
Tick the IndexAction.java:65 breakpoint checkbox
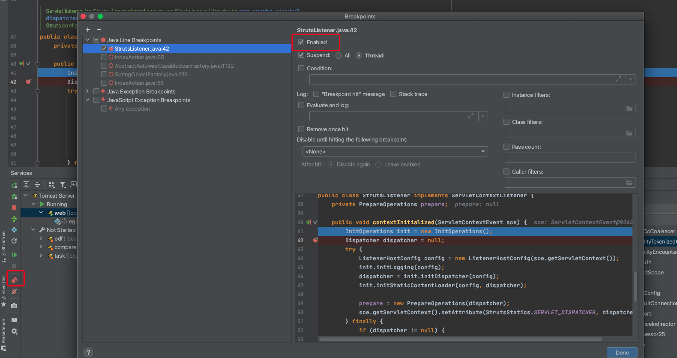[x=104, y=57]
